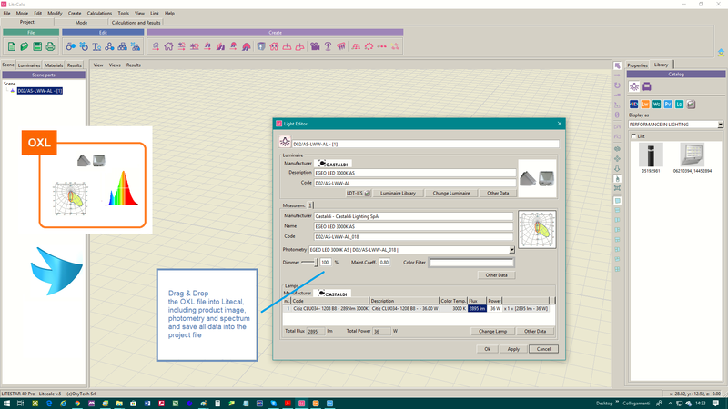
Task: Click Cancel in Light Editor
Action: [543, 349]
